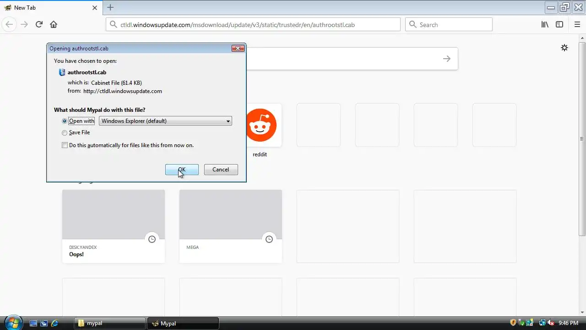Open the security shield tray icon
586x330 pixels.
pyautogui.click(x=513, y=323)
